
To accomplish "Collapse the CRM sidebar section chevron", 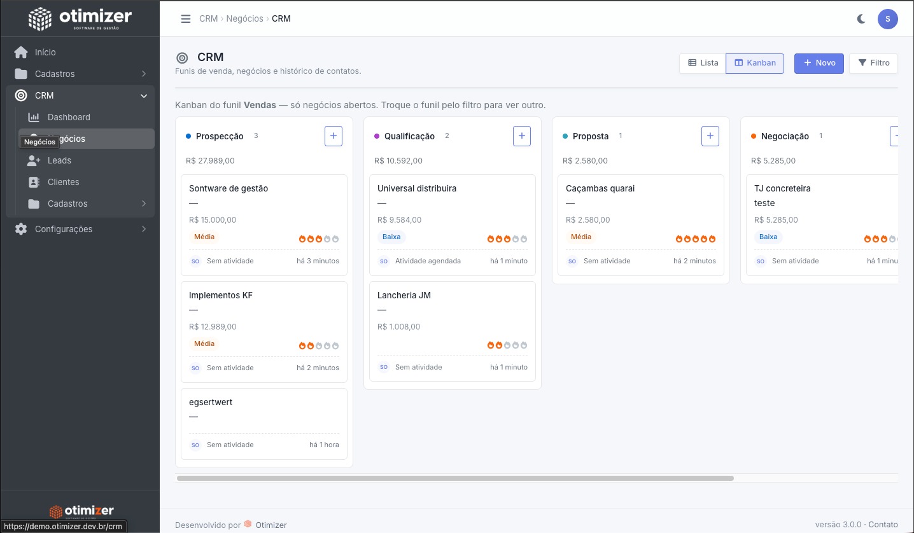I will click(x=144, y=95).
